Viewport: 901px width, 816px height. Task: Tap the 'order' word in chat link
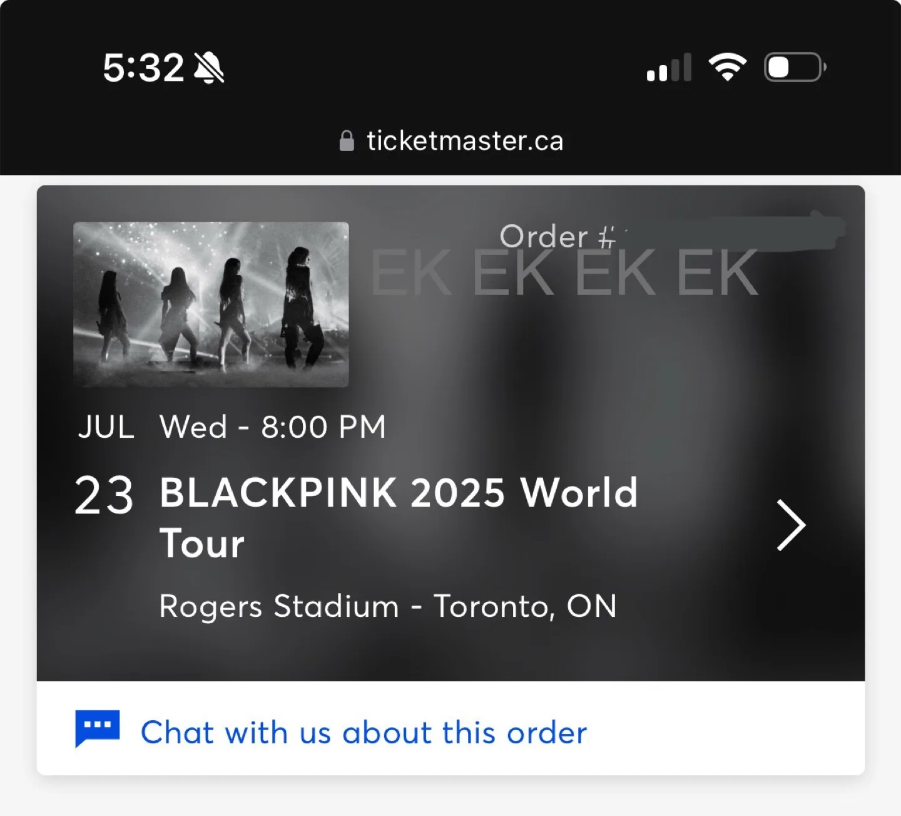547,733
